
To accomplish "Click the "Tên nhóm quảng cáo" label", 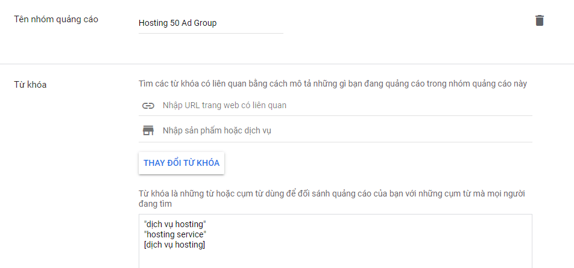I will pos(56,19).
